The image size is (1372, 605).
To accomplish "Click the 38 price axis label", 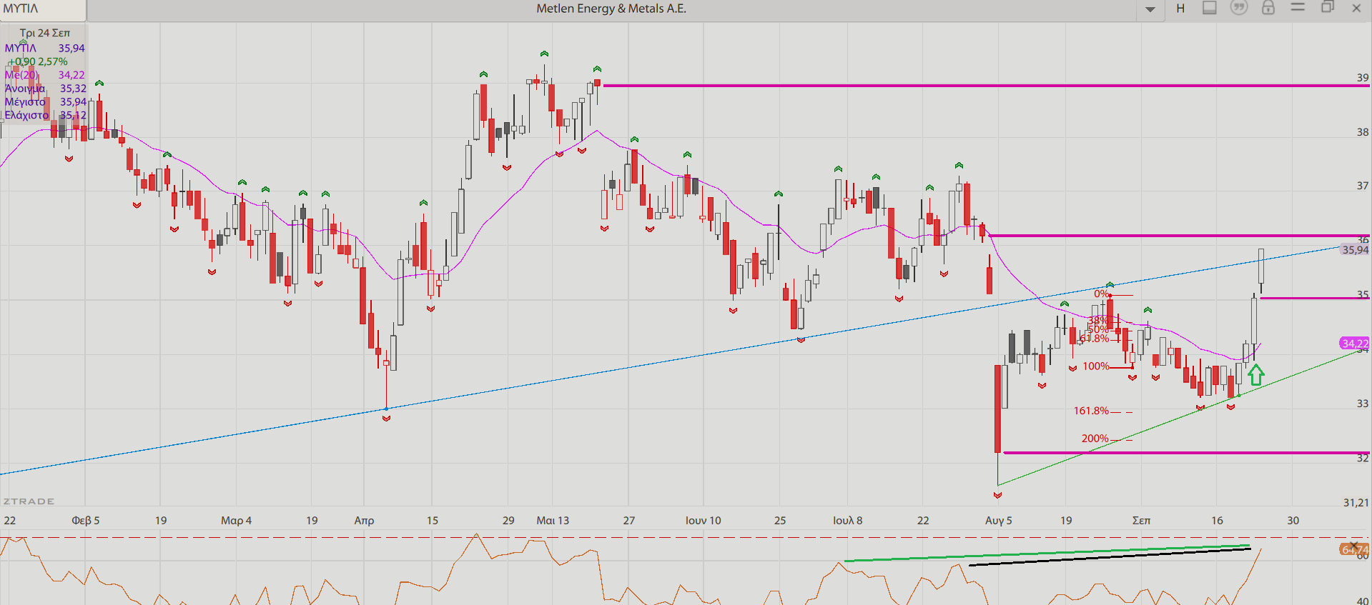I will 1363,132.
